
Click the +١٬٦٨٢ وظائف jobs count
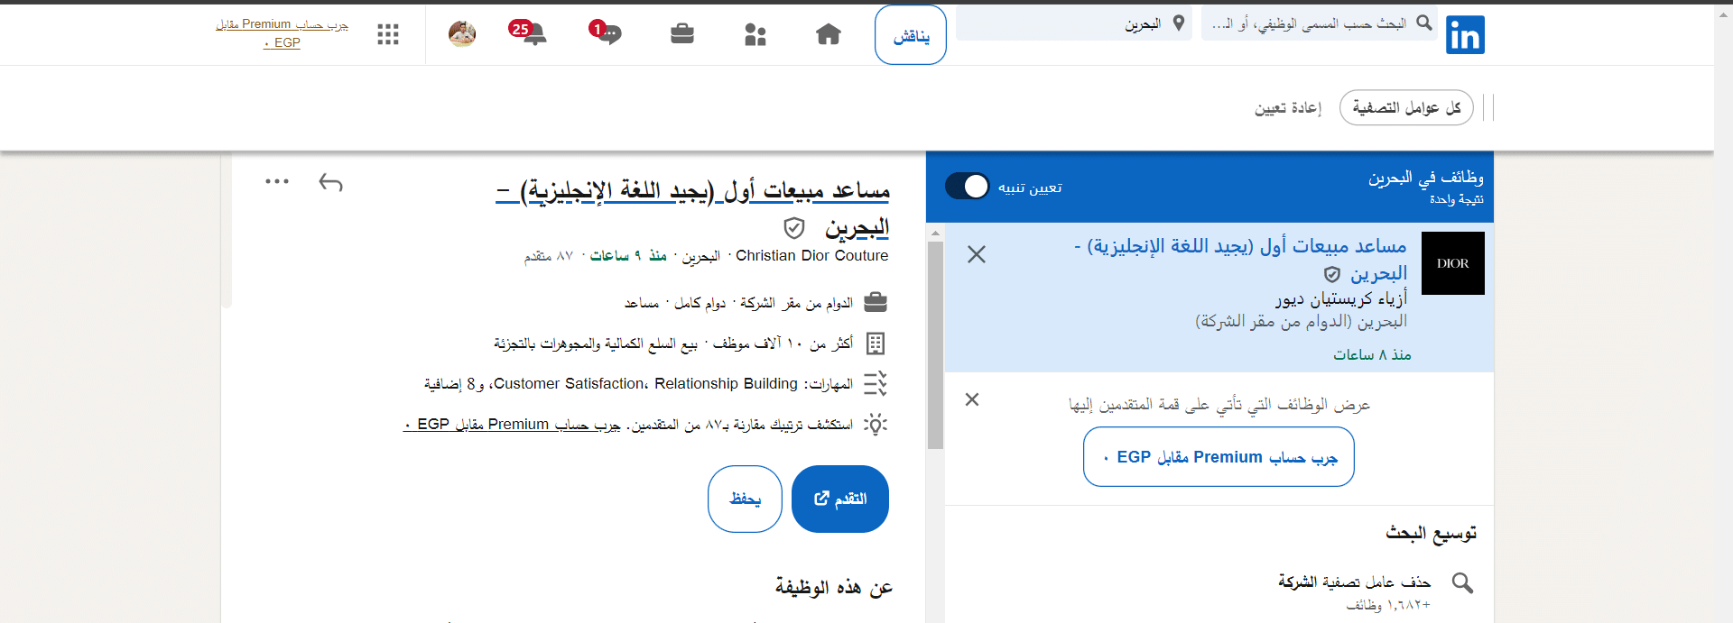pyautogui.click(x=1388, y=605)
